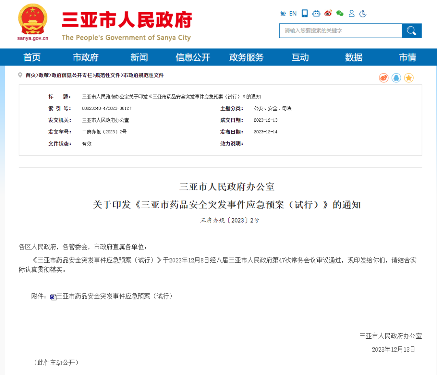
Task: Go to the 政务服务 navigation tab
Action: pos(246,57)
